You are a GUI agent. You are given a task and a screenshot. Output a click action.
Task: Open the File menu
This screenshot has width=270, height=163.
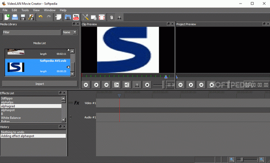click(5, 10)
